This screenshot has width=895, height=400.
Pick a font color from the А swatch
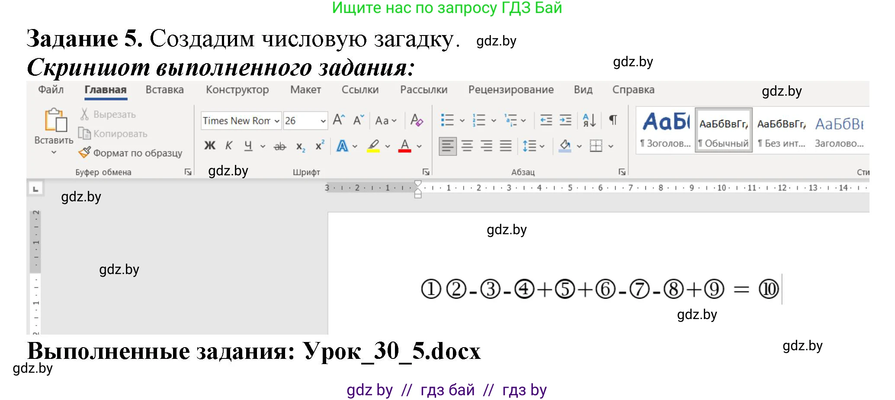click(x=404, y=146)
